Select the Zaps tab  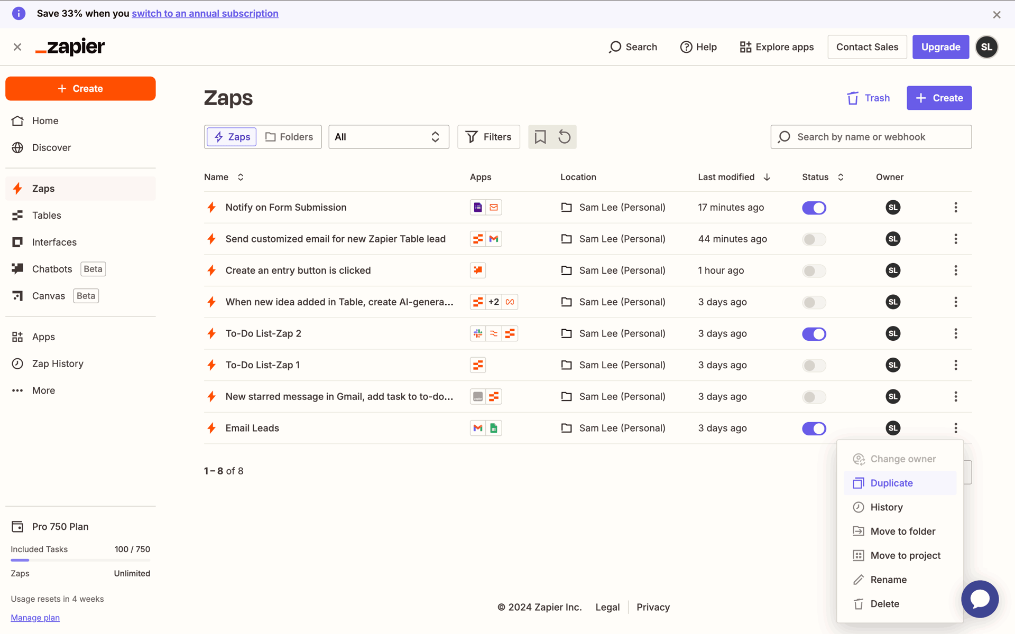232,137
